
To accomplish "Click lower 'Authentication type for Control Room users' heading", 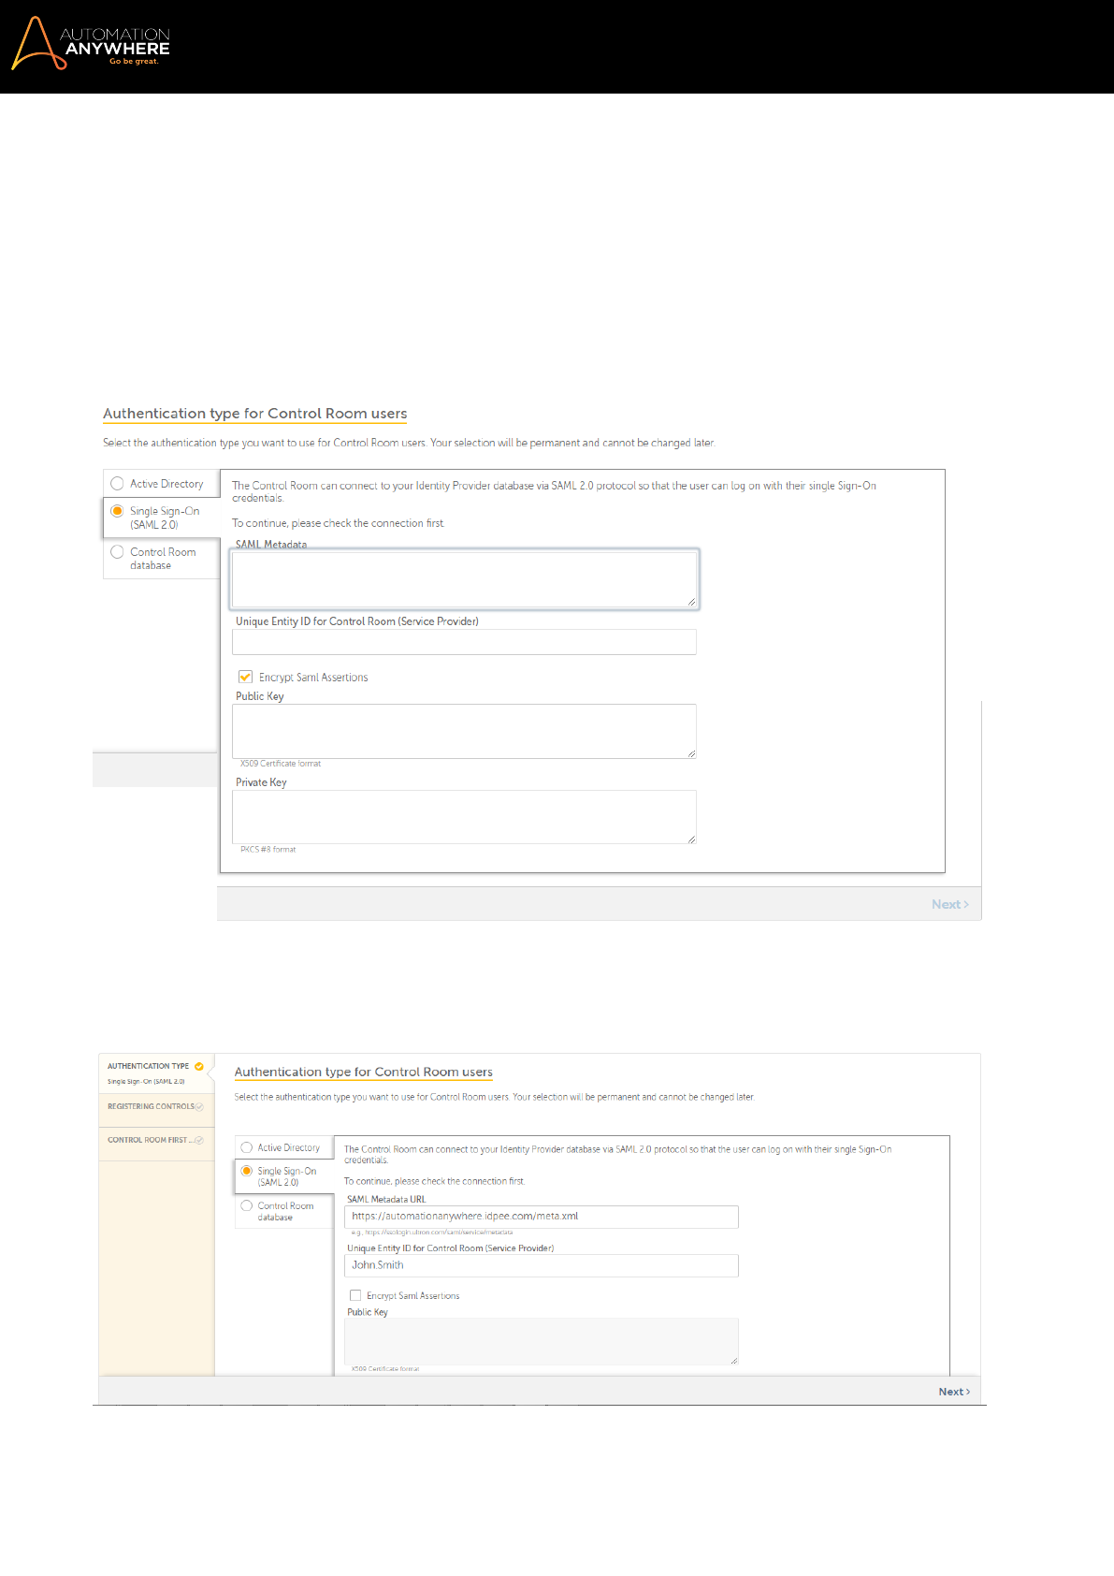I will pyautogui.click(x=364, y=1073).
